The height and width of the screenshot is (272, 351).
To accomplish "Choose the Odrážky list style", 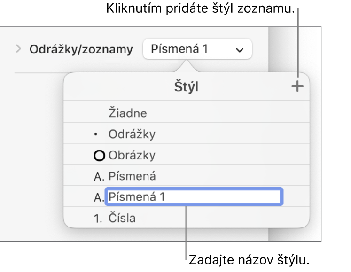I will pyautogui.click(x=132, y=135).
